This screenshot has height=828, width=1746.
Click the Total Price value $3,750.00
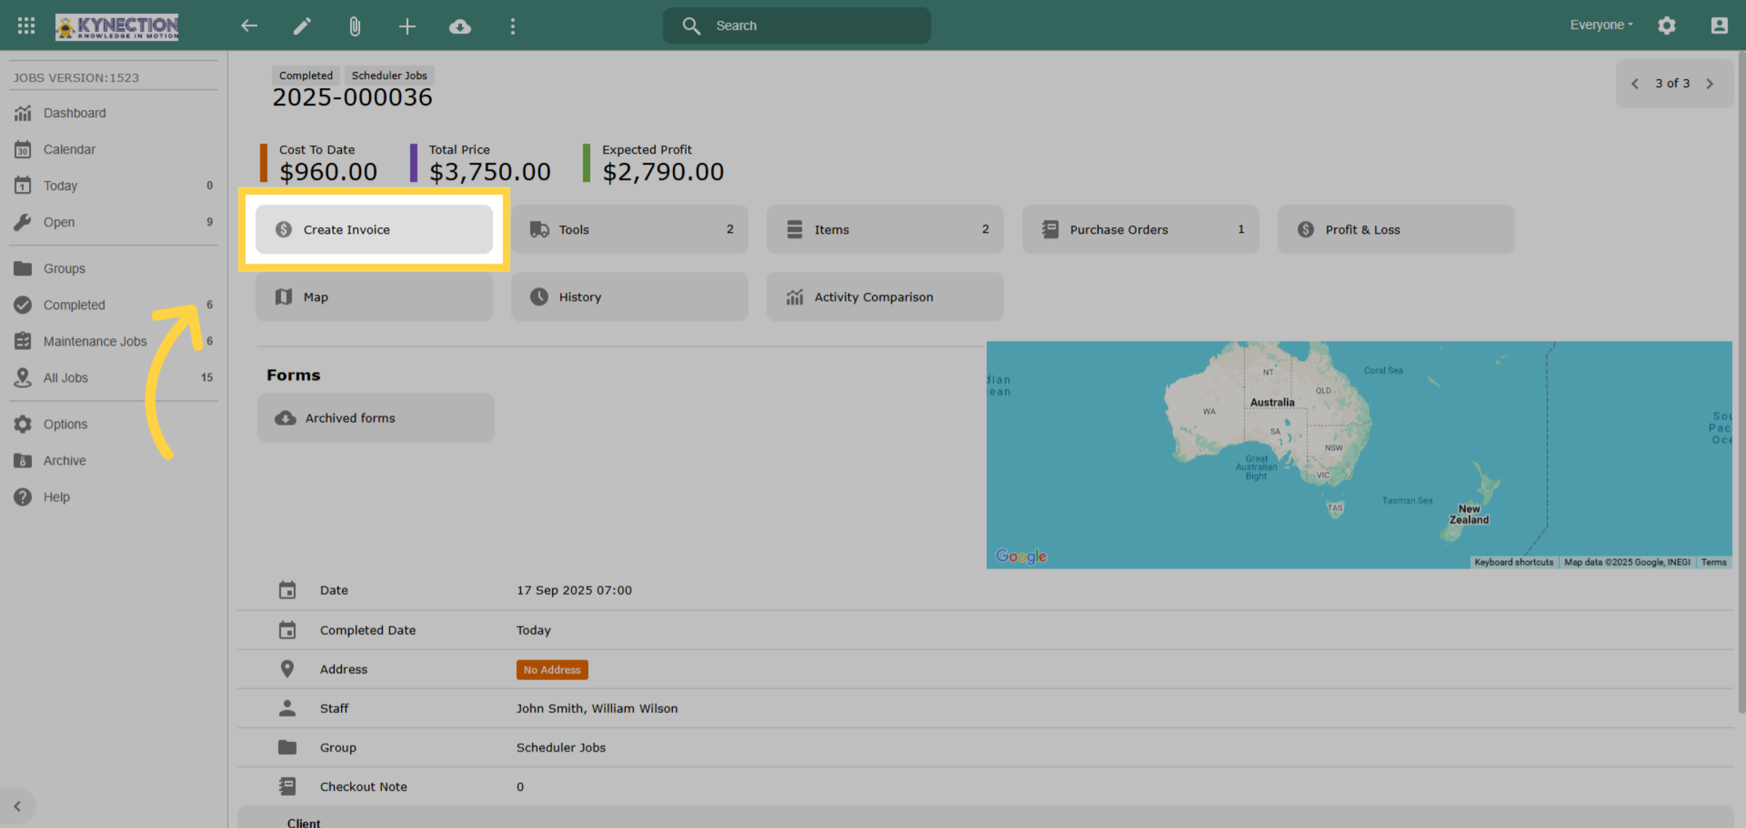(490, 172)
